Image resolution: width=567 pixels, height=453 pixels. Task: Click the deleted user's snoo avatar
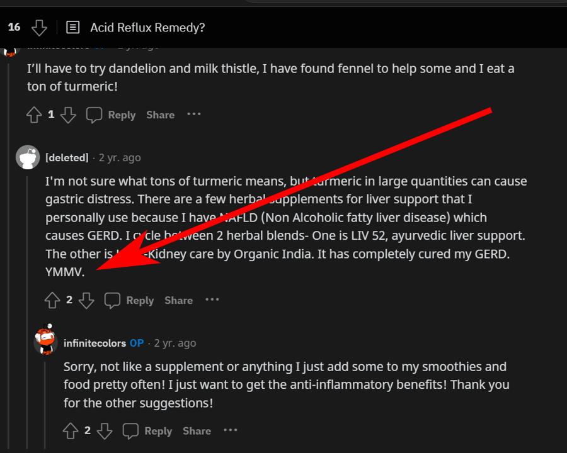click(x=28, y=157)
